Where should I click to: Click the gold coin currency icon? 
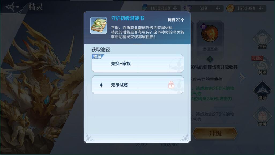point(230,8)
